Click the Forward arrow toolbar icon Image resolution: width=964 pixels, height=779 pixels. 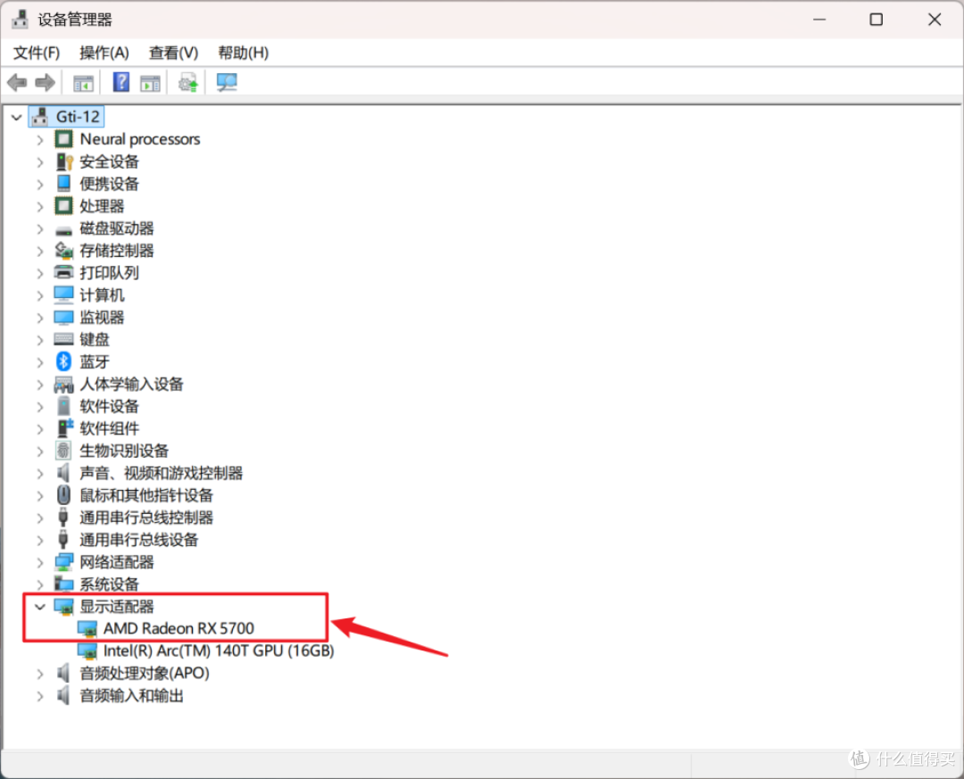(x=45, y=82)
